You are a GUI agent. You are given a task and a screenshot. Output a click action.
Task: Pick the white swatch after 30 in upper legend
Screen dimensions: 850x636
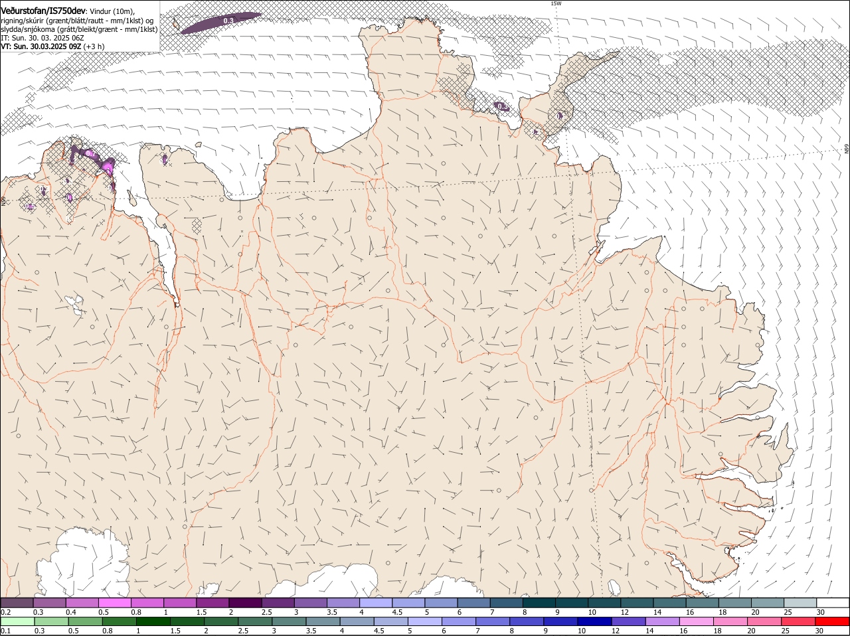pos(833,603)
